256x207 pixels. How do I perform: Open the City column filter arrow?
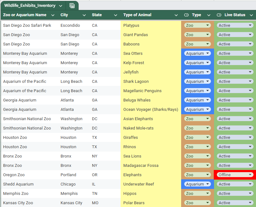(x=84, y=15)
